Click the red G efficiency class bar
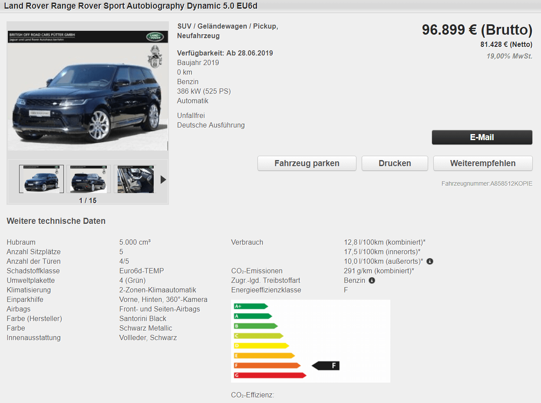 point(270,375)
